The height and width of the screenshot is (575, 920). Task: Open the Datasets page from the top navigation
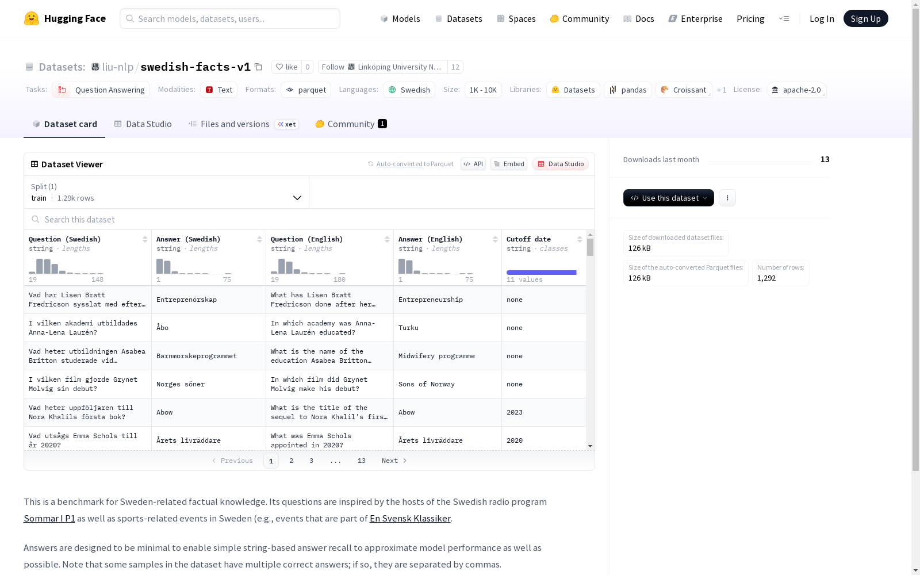[x=458, y=18]
